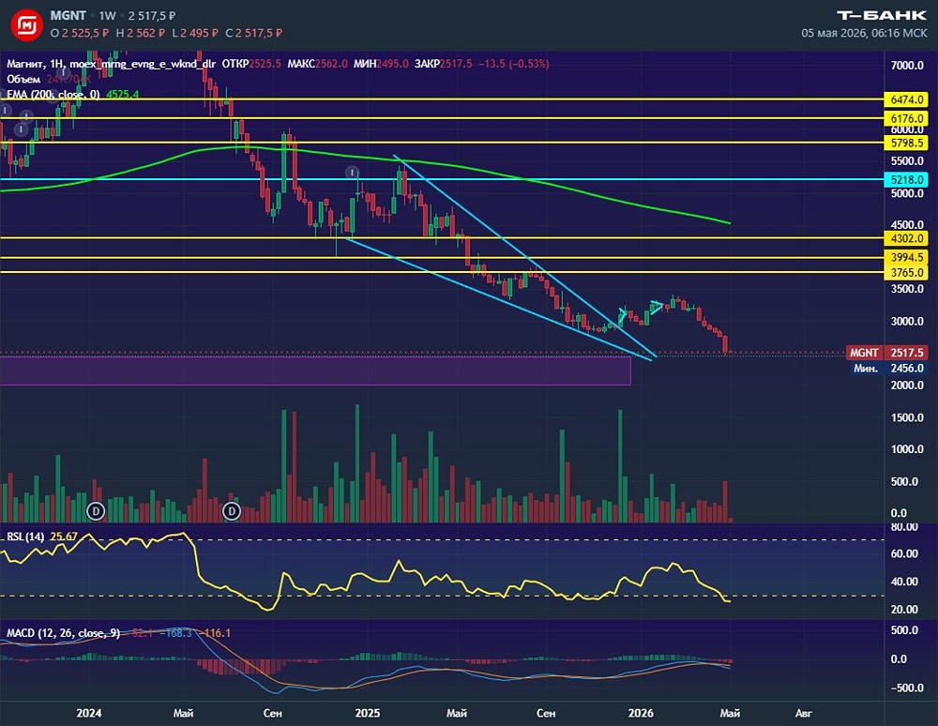Click the Мин. 2456.0 minimum price tag
Screen dimensions: 938x726
tap(889, 369)
